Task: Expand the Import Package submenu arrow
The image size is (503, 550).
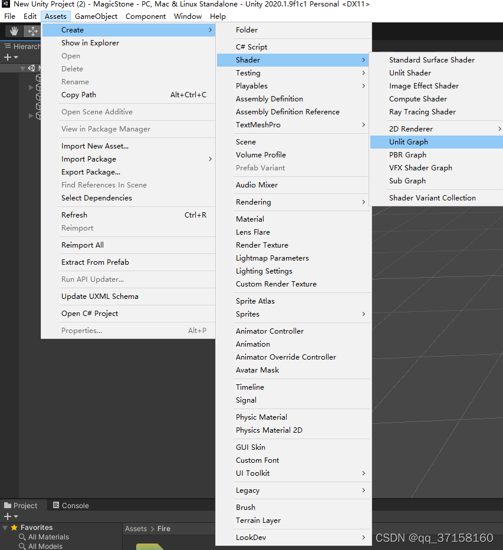Action: pyautogui.click(x=210, y=159)
